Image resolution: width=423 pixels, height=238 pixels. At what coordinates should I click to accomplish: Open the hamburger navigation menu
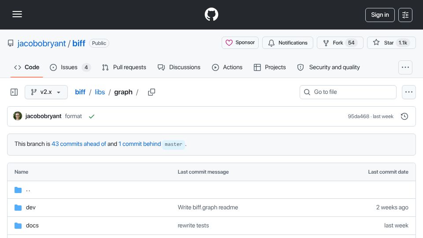17,14
